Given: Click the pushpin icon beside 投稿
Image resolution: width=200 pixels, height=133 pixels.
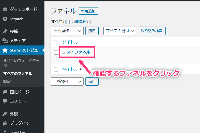Looking at the screenshot, I should 5,31.
